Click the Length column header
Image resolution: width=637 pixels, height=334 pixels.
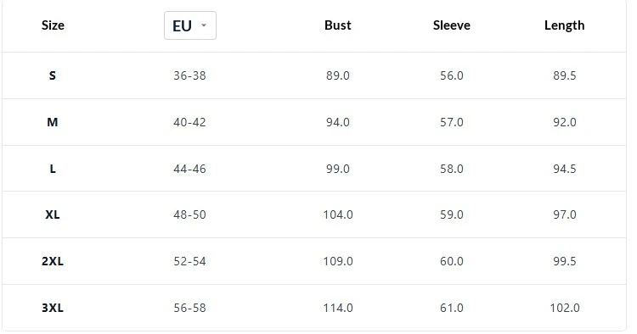(x=564, y=25)
